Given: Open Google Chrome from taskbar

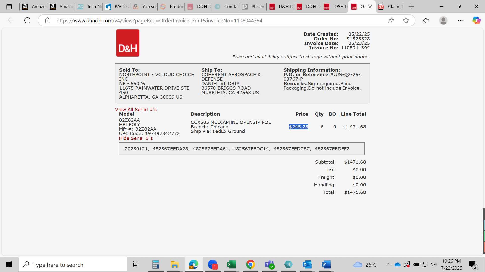Looking at the screenshot, I should tap(250, 265).
